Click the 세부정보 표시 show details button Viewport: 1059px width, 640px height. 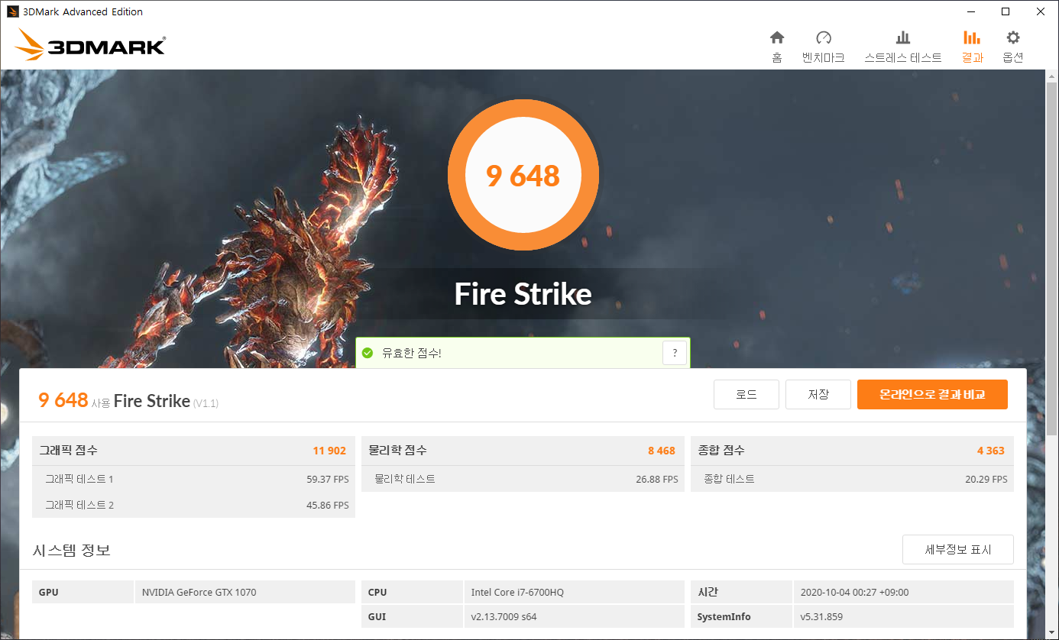(958, 550)
